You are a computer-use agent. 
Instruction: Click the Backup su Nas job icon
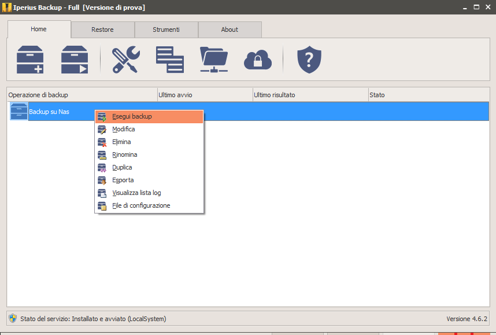19,112
